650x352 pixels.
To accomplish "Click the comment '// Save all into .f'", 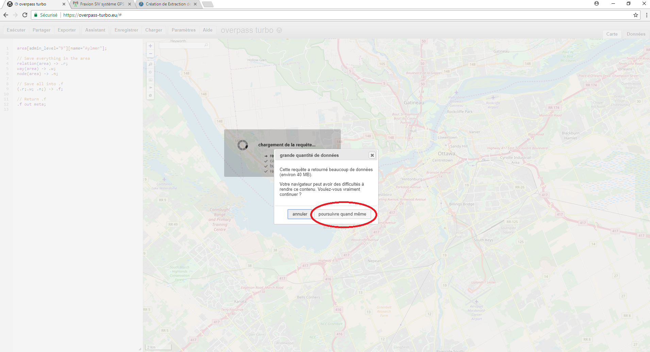I will point(40,84).
